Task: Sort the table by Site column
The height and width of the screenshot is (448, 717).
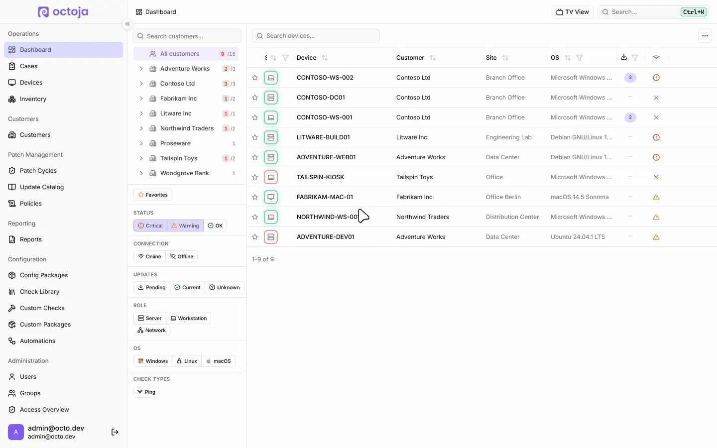Action: click(x=505, y=58)
